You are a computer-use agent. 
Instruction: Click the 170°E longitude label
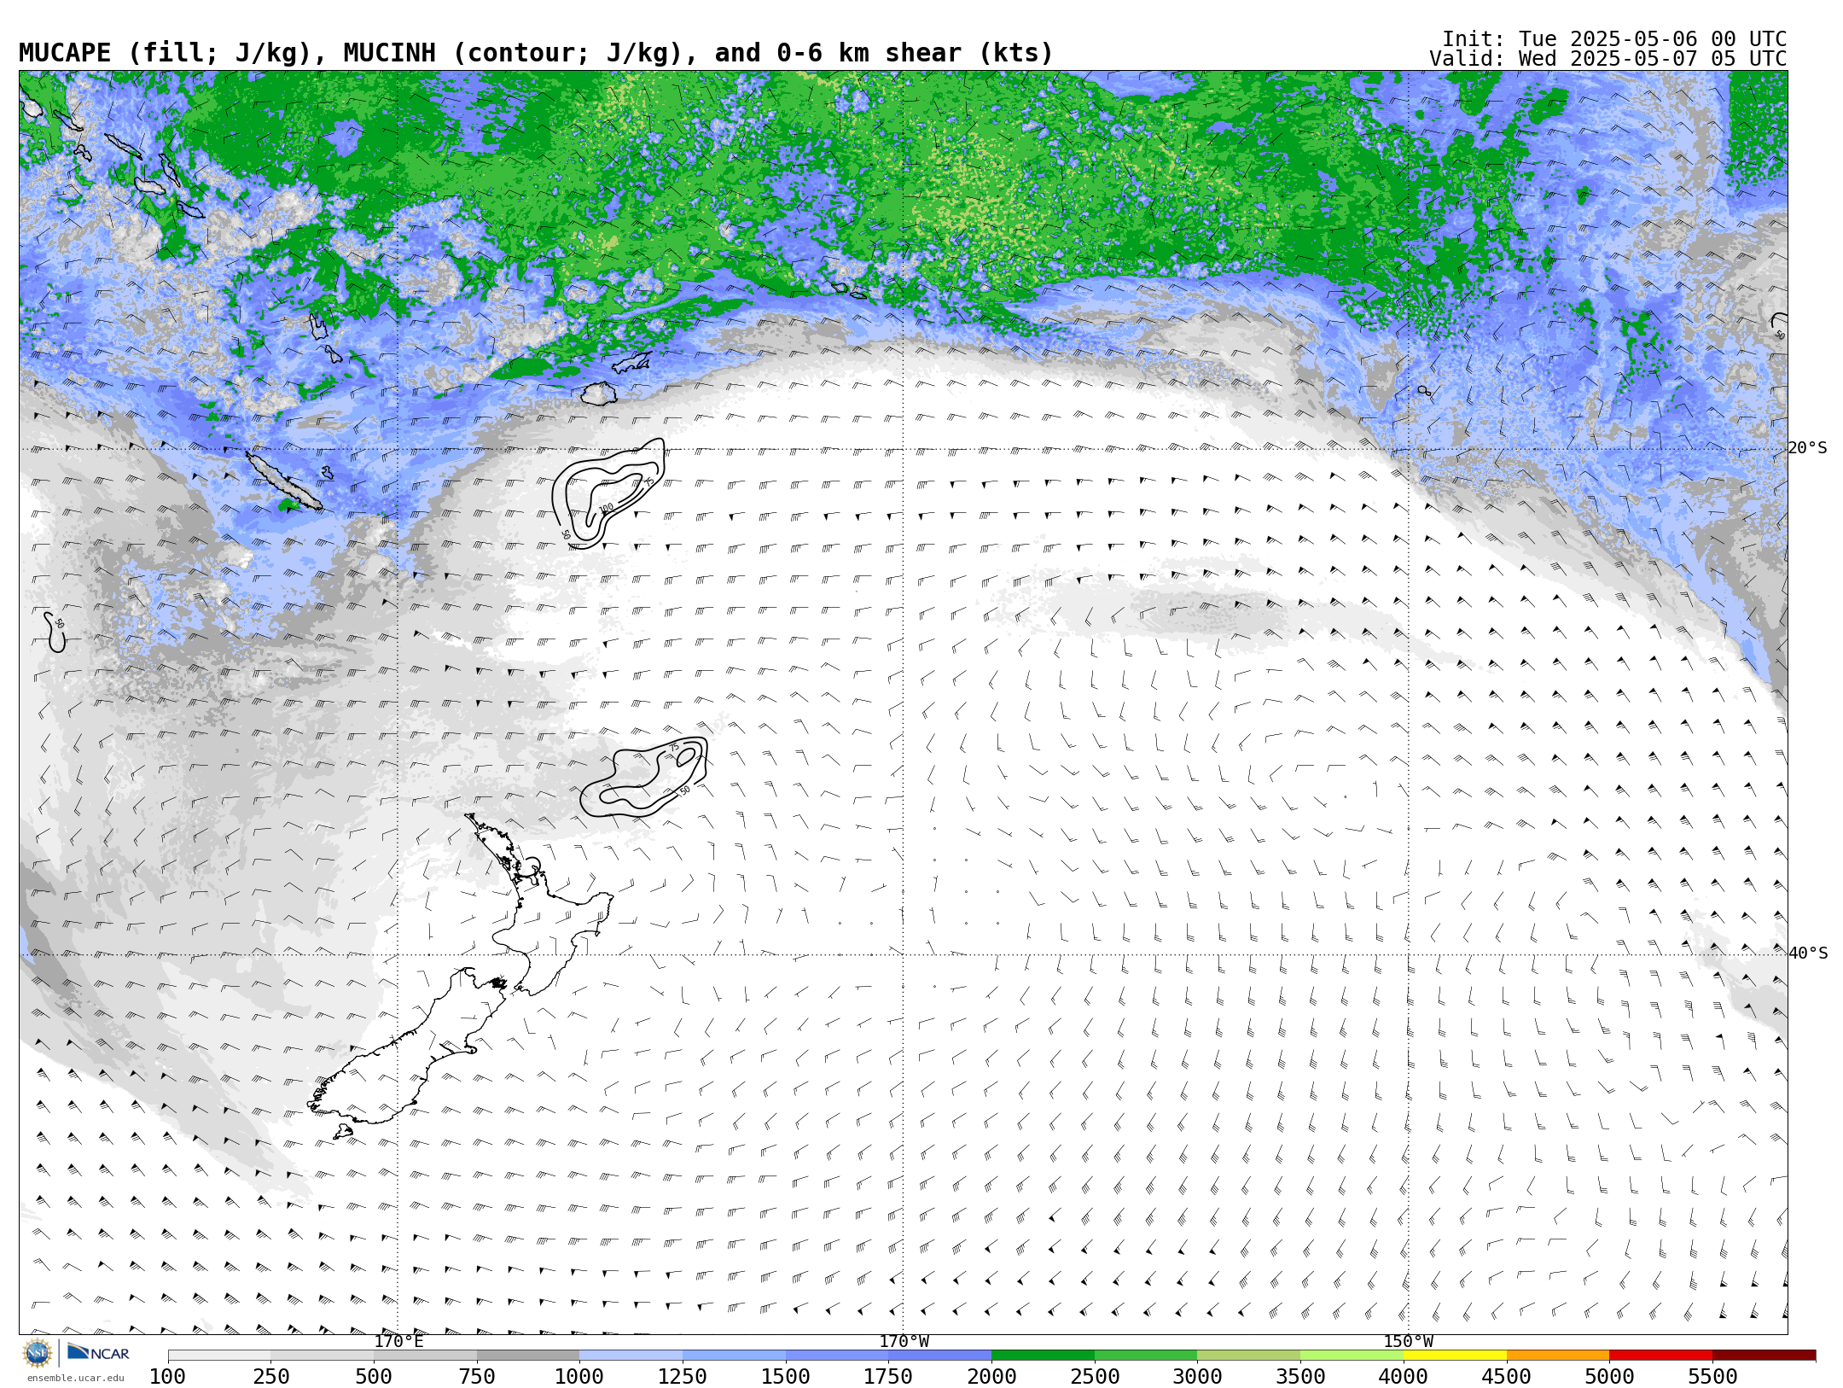[x=398, y=1342]
